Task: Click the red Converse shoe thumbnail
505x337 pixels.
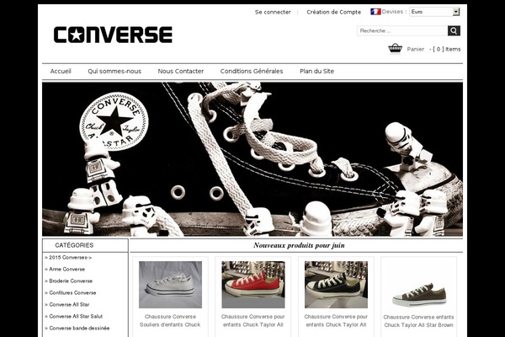Action: (x=253, y=285)
